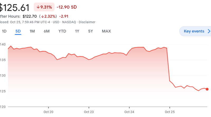Image resolution: width=211 pixels, height=117 pixels.
Task: Click the chevron arrow next to Key events
Action: 209,31
